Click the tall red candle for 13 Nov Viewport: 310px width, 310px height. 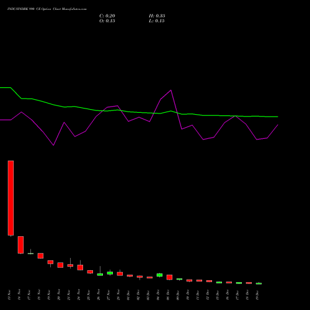11,198
